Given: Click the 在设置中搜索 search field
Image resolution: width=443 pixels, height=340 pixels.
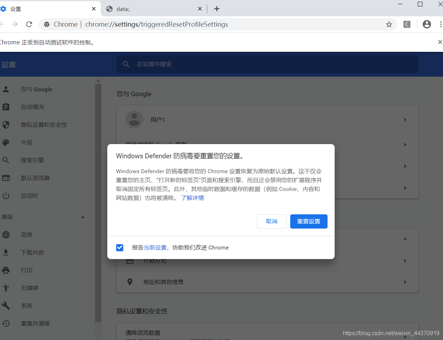Looking at the screenshot, I should pos(268,64).
